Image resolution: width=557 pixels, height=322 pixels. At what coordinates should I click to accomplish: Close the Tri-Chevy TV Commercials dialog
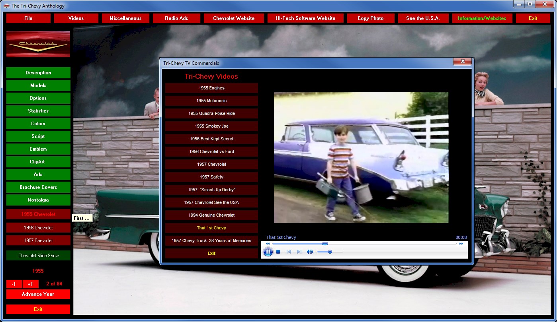click(463, 62)
